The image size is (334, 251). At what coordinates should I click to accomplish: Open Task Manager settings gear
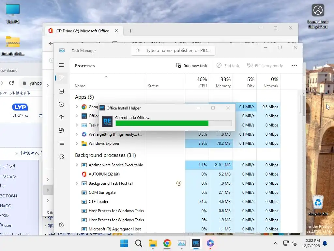coord(61,225)
